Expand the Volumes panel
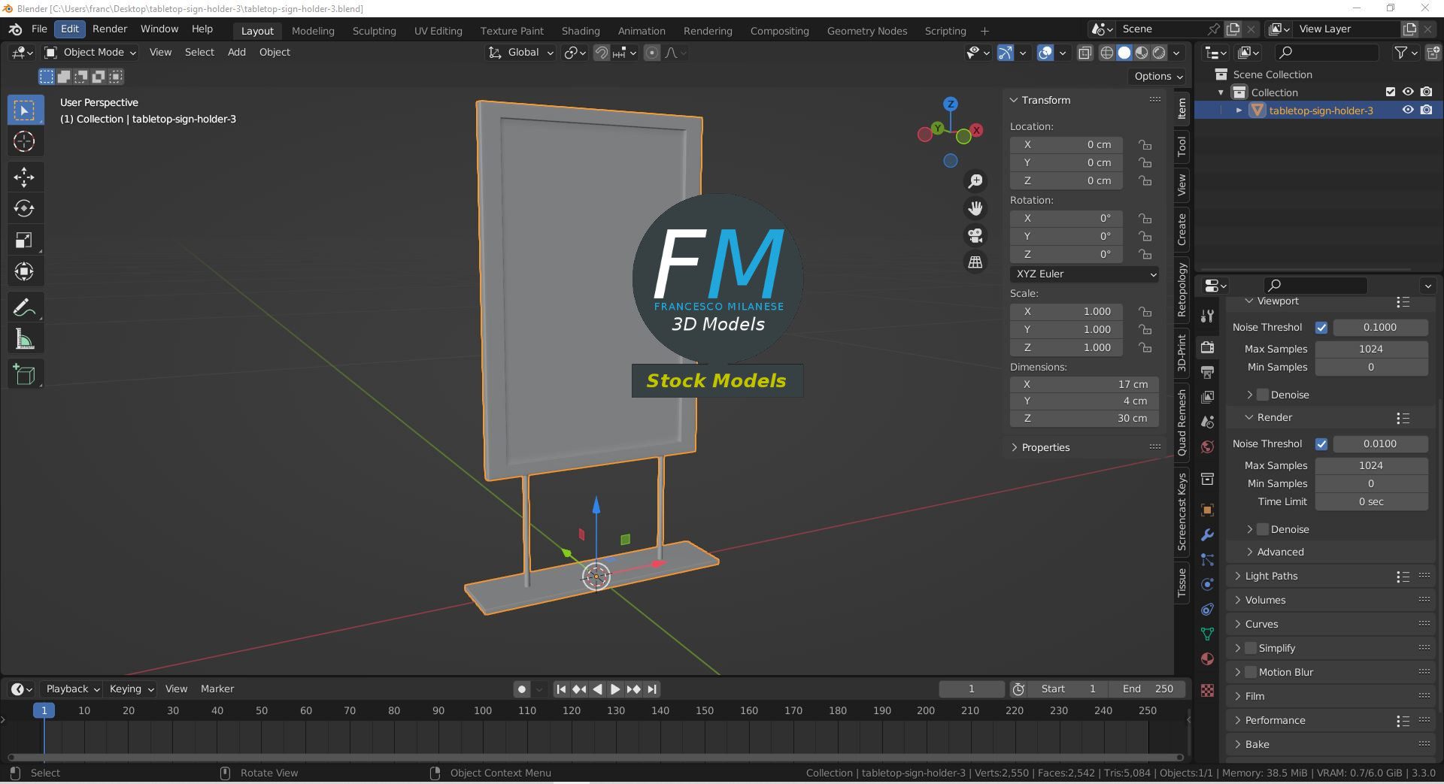The width and height of the screenshot is (1444, 784). tap(1265, 600)
